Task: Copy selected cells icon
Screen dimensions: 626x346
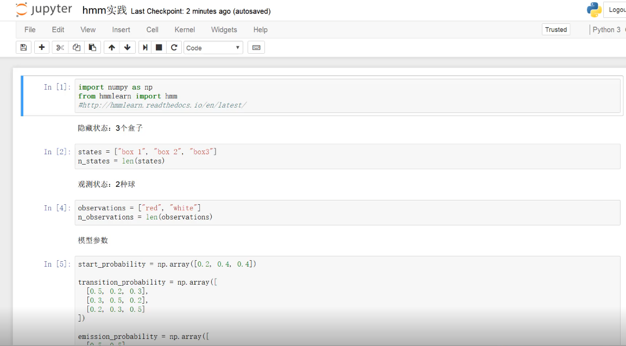Action: coord(77,48)
